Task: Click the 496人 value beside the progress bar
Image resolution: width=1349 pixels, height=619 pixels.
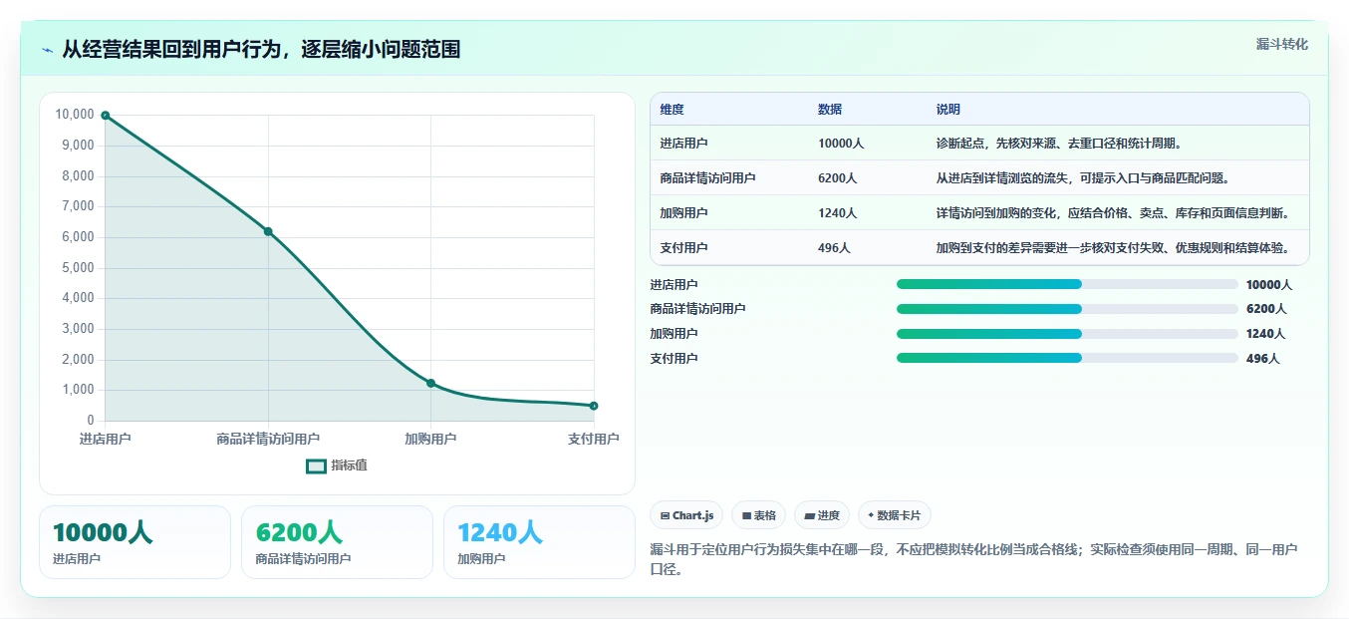Action: [1263, 359]
